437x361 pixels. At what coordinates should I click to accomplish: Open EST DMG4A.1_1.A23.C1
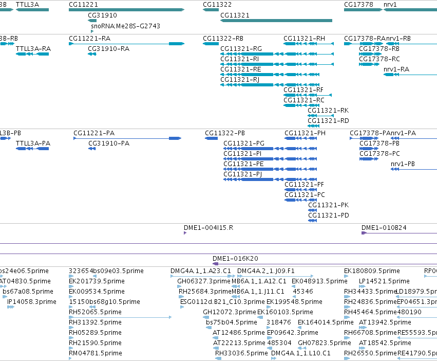pyautogui.click(x=201, y=271)
